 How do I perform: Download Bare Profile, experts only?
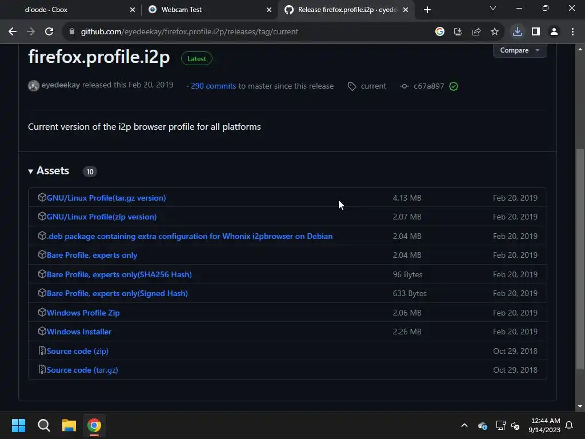tap(92, 256)
